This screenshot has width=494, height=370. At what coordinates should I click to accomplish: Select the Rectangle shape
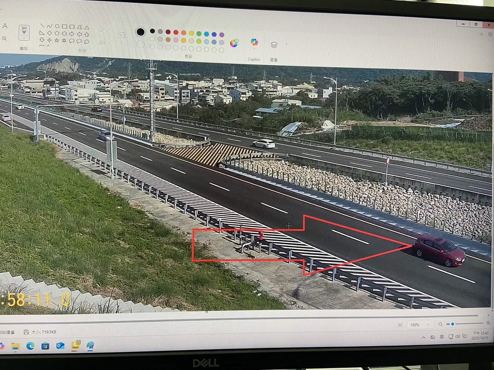(x=65, y=26)
